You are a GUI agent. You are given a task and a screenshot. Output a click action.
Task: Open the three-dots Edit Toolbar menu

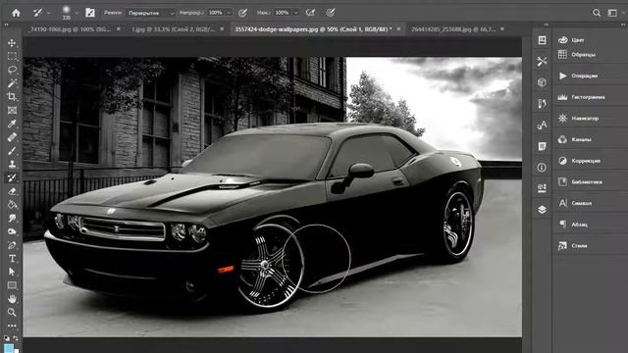[x=12, y=326]
